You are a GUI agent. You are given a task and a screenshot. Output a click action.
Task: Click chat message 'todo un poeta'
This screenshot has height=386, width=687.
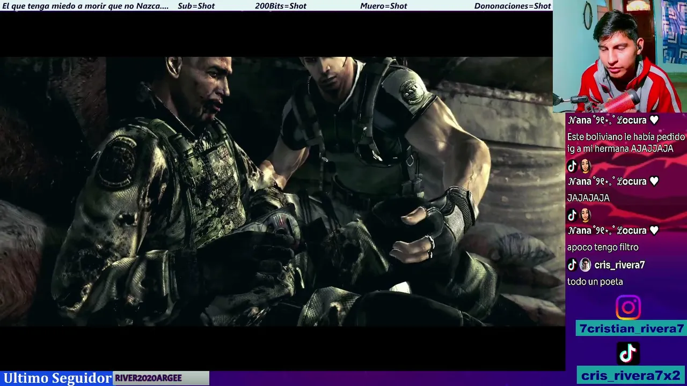tap(595, 281)
